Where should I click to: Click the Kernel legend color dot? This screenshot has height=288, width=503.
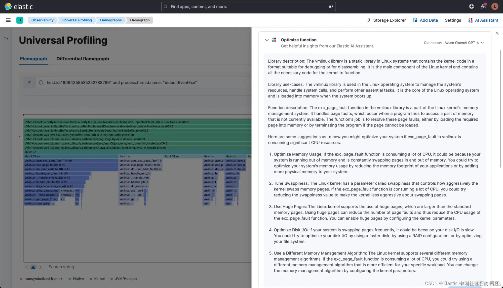91,279
